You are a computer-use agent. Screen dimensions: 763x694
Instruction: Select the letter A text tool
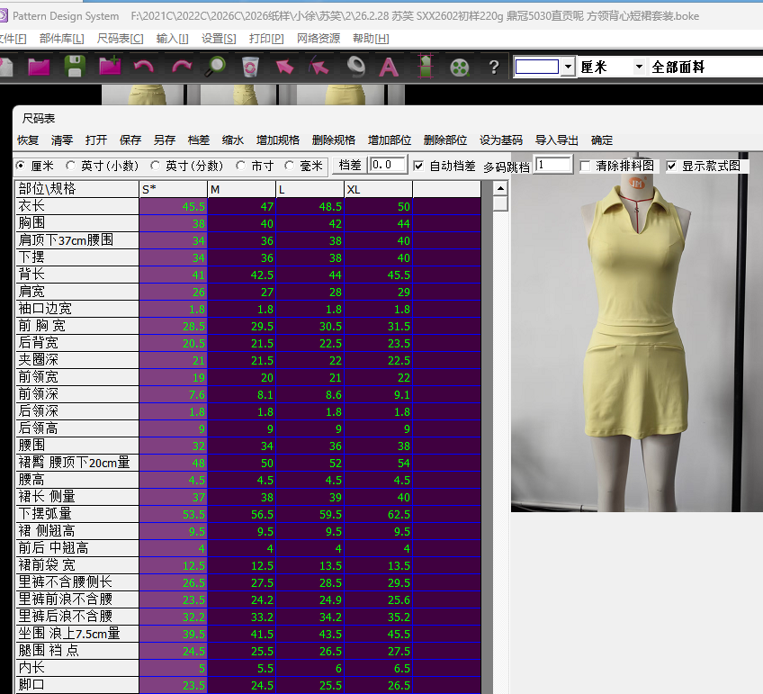pyautogui.click(x=389, y=67)
